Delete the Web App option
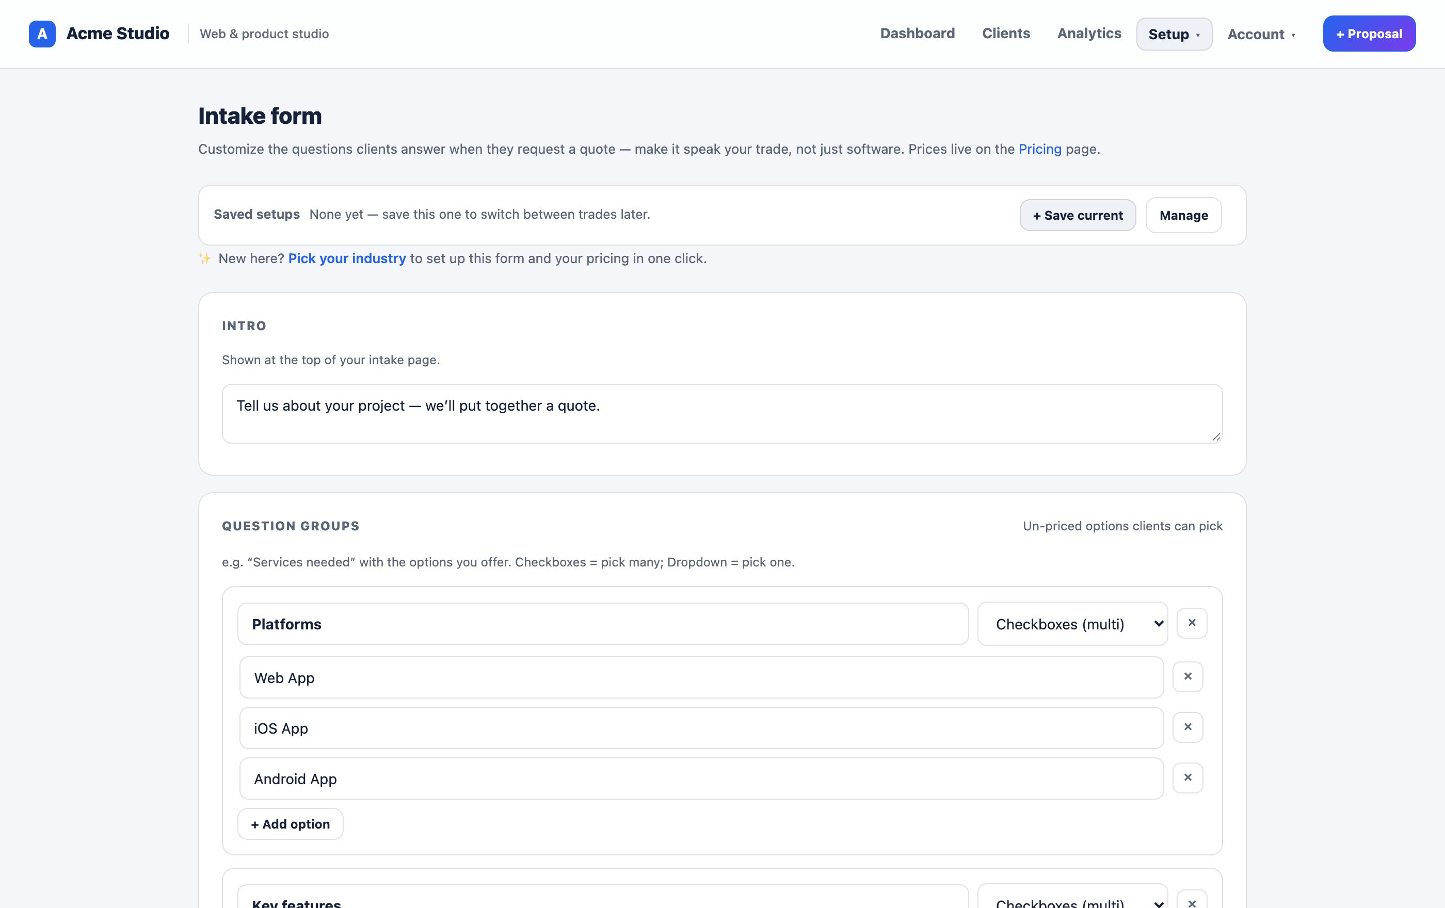The width and height of the screenshot is (1445, 908). [1187, 676]
